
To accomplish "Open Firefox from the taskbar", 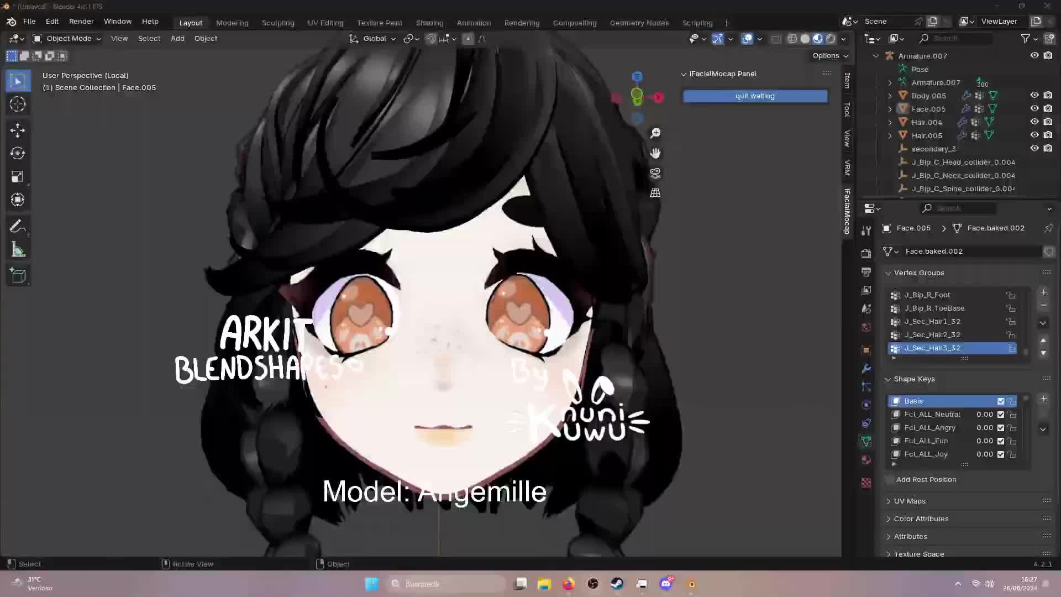I will [x=568, y=584].
